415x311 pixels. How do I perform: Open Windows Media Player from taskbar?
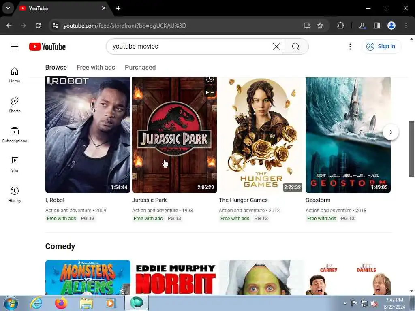tap(111, 303)
